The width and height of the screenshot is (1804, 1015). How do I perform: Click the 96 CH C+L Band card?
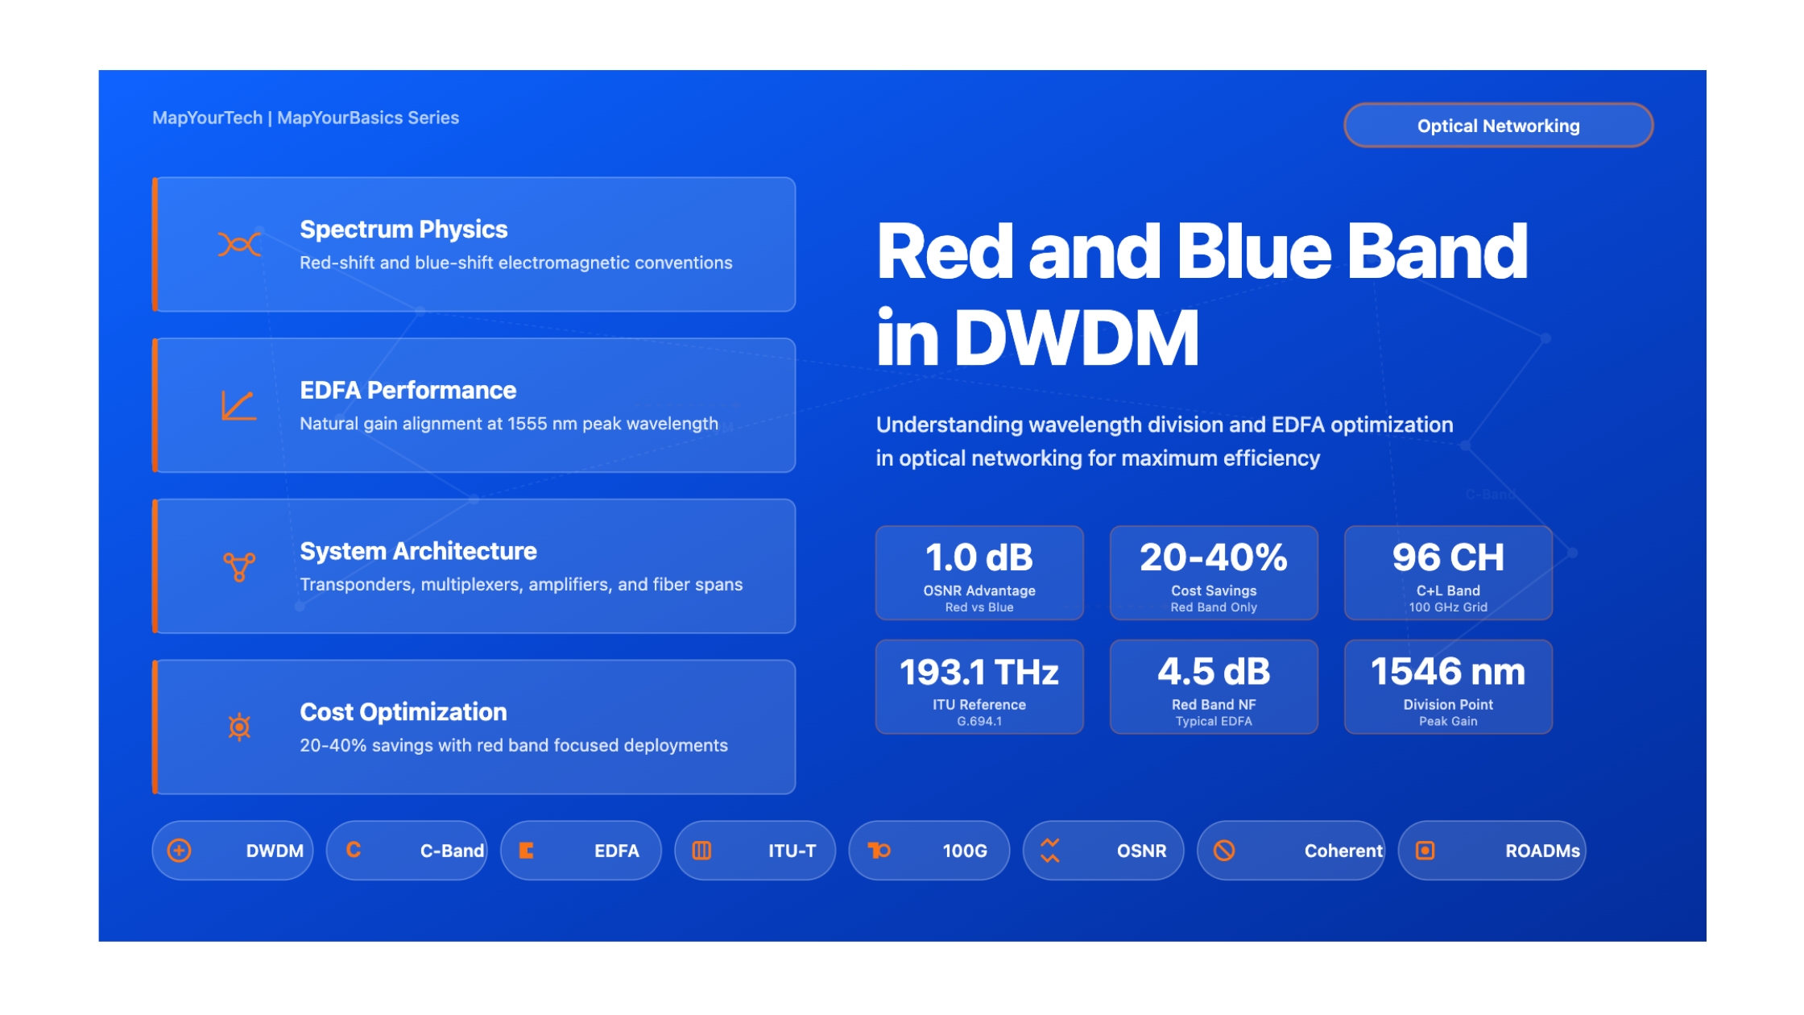point(1448,573)
